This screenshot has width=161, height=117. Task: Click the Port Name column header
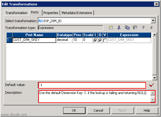(x=34, y=35)
